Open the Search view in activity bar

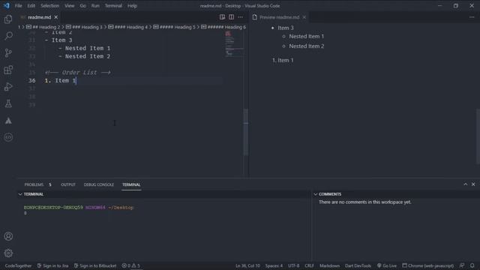[x=8, y=36]
